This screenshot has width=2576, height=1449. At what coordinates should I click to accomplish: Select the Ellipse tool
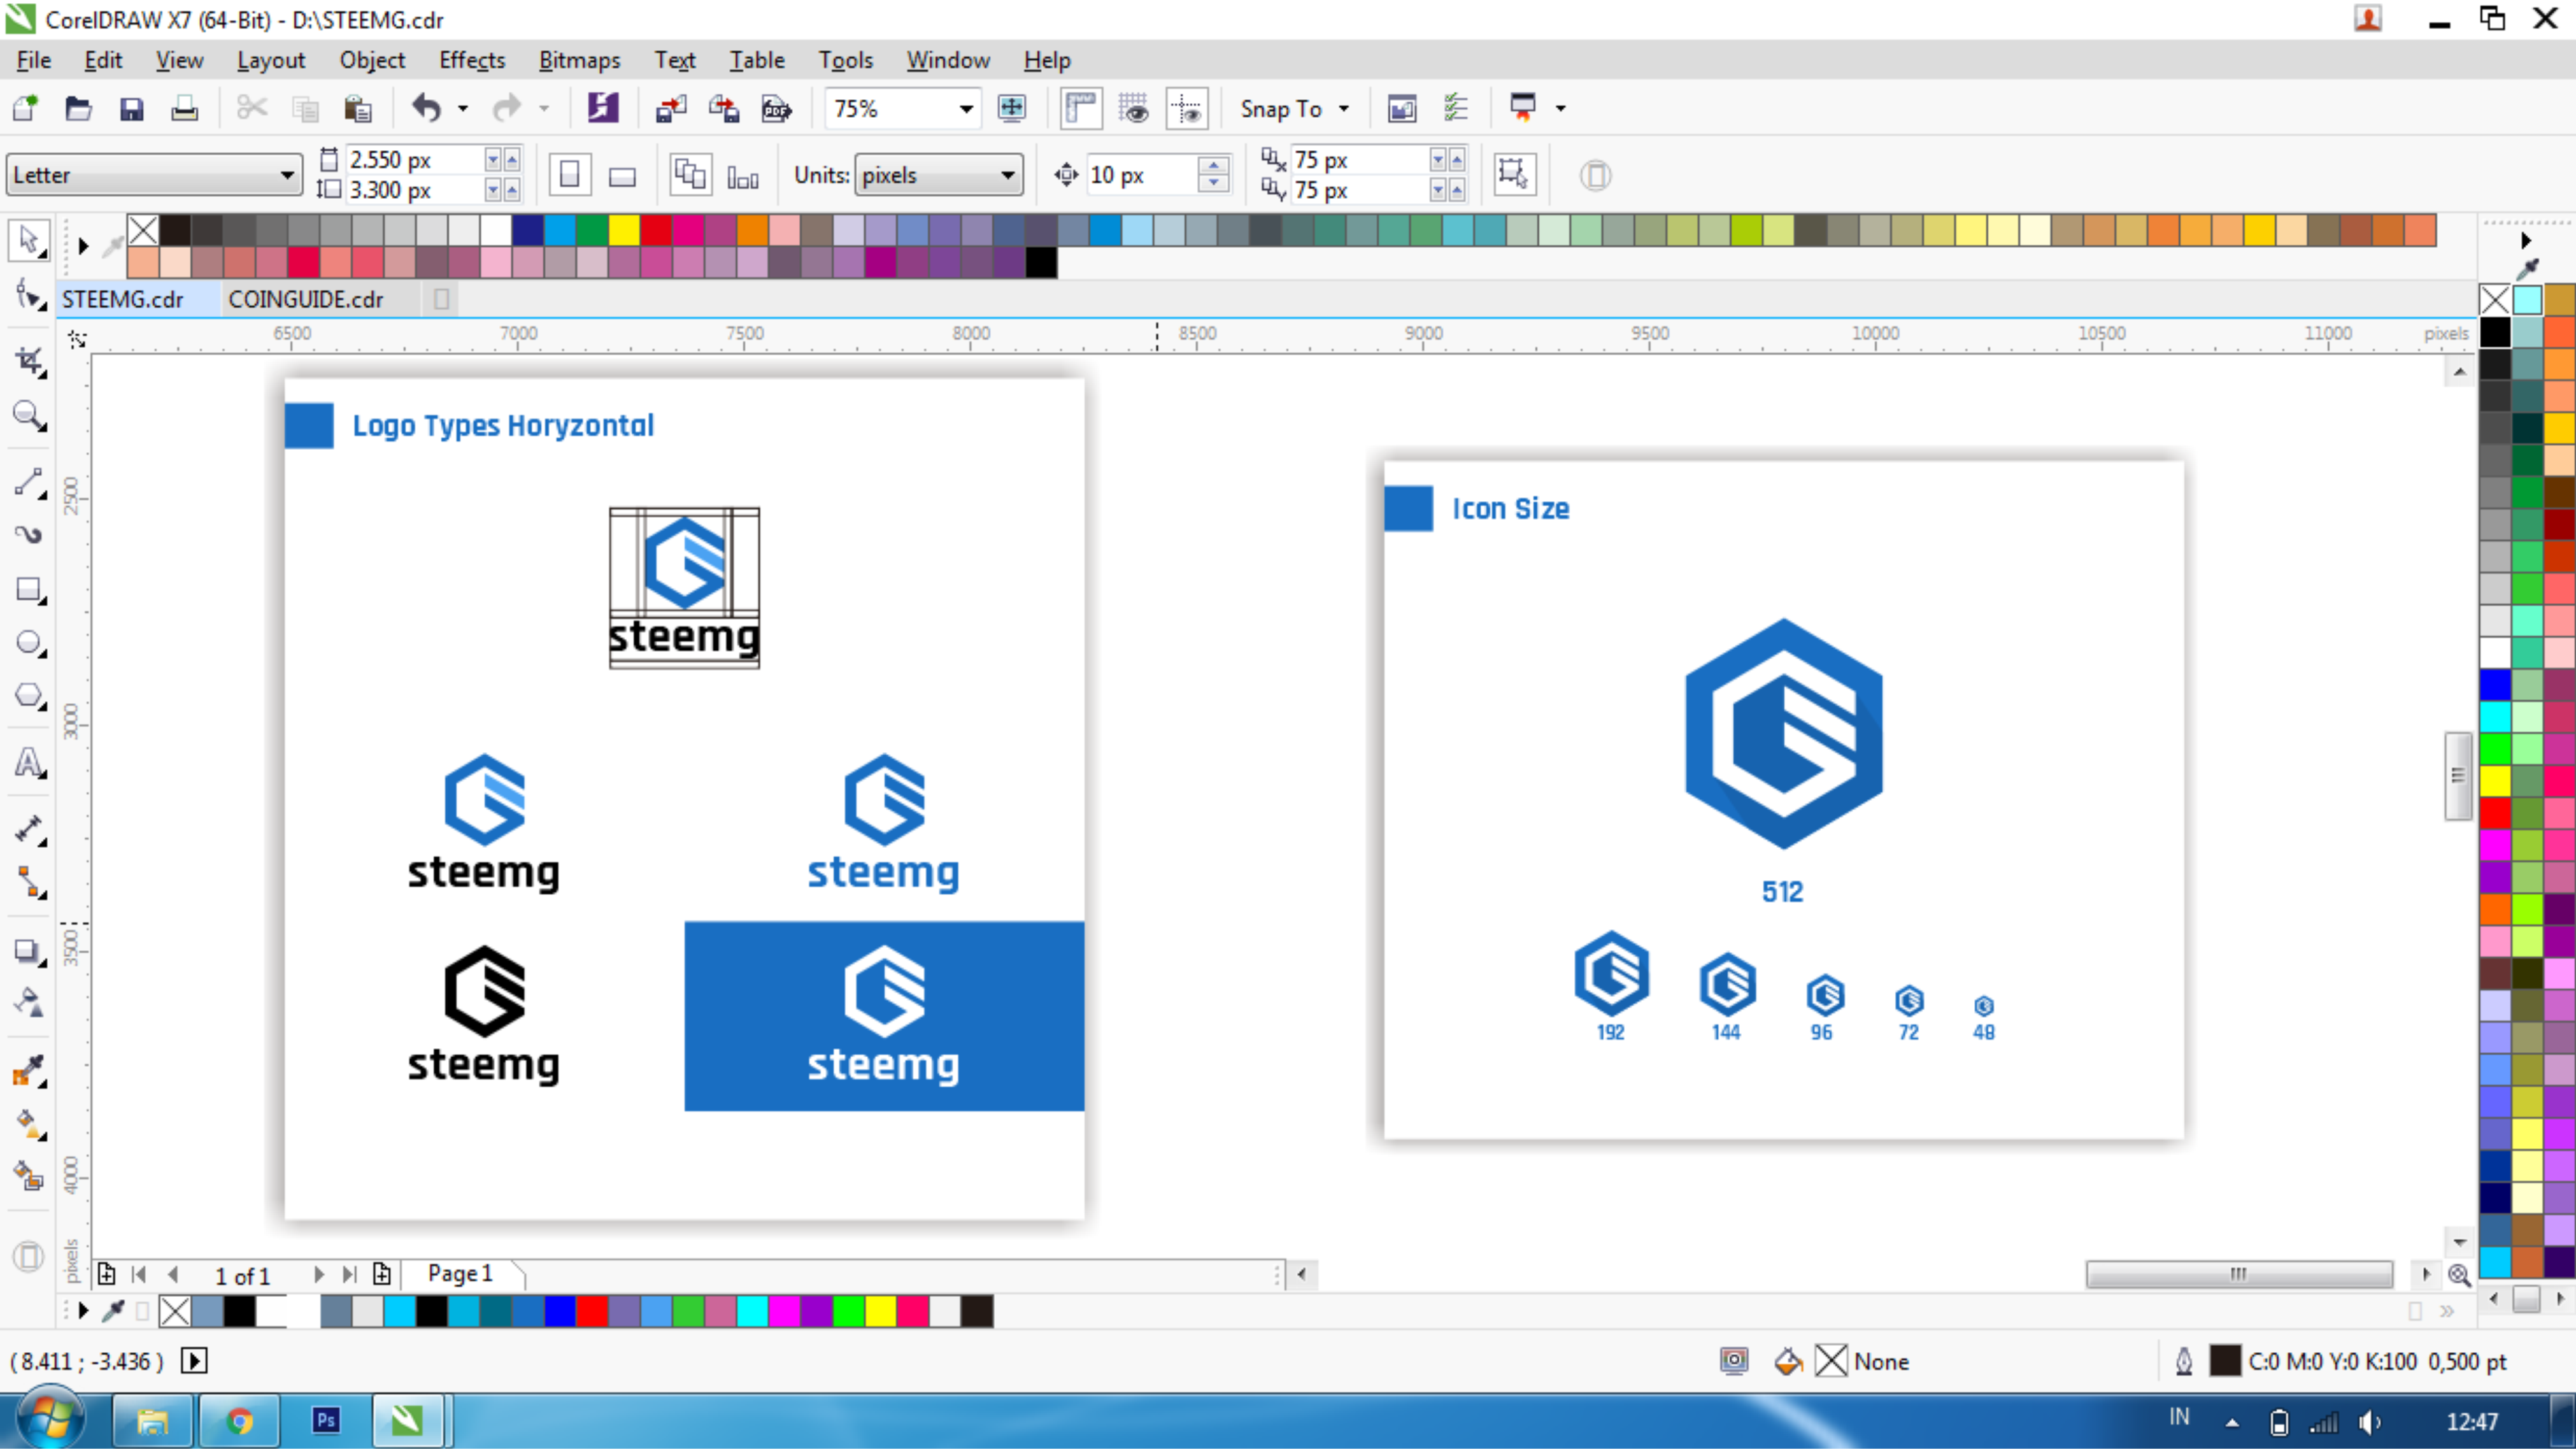(28, 643)
